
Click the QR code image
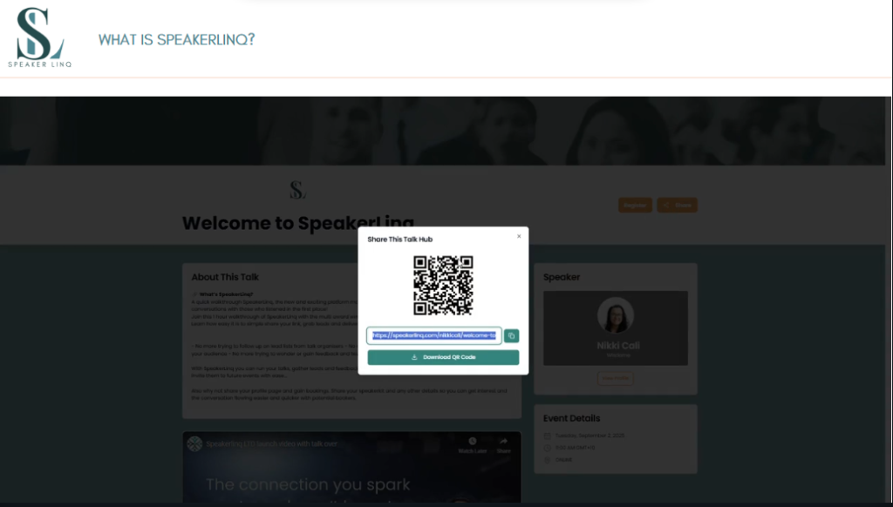443,285
